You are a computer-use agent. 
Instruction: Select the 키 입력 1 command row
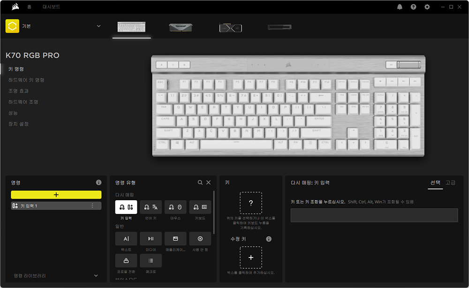(x=56, y=206)
